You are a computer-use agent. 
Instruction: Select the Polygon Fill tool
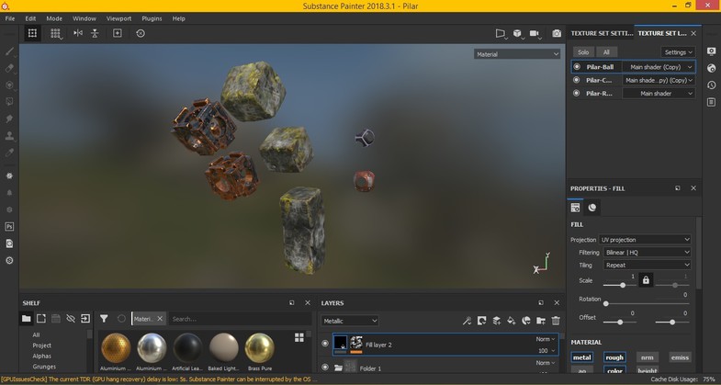(9, 102)
